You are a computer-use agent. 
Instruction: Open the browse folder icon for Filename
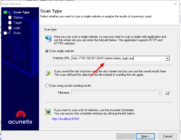click(167, 93)
